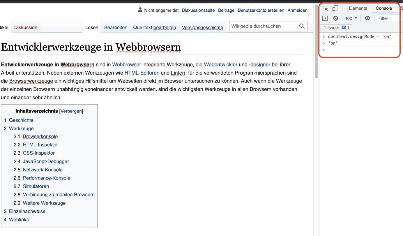
Task: Click the Inhaltsverzeichnis heading text
Action: tap(37, 111)
